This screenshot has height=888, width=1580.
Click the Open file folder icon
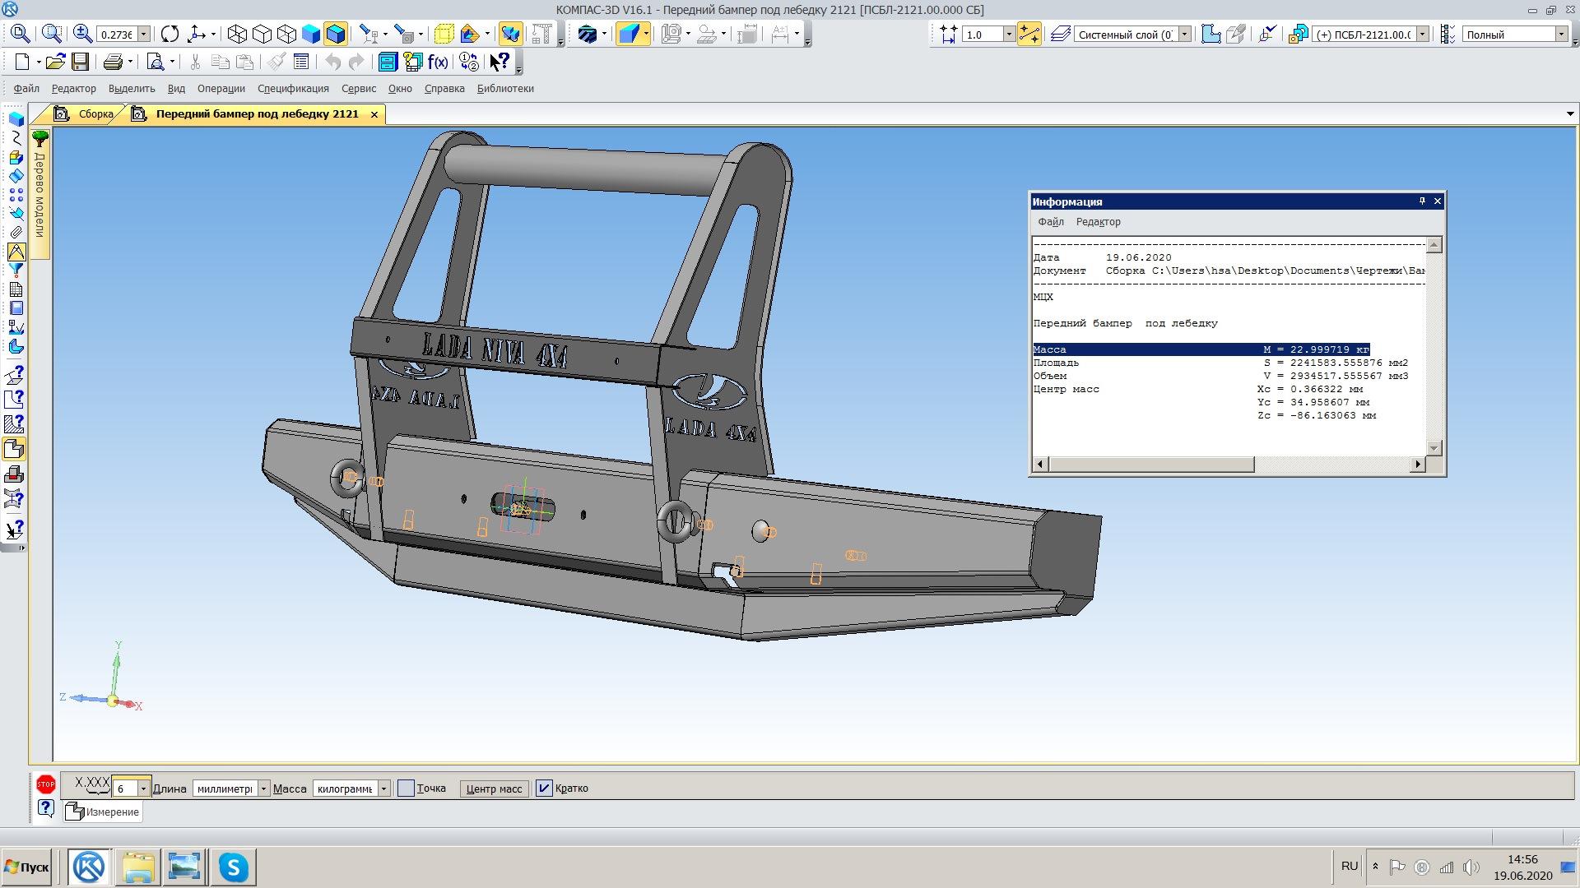54,62
